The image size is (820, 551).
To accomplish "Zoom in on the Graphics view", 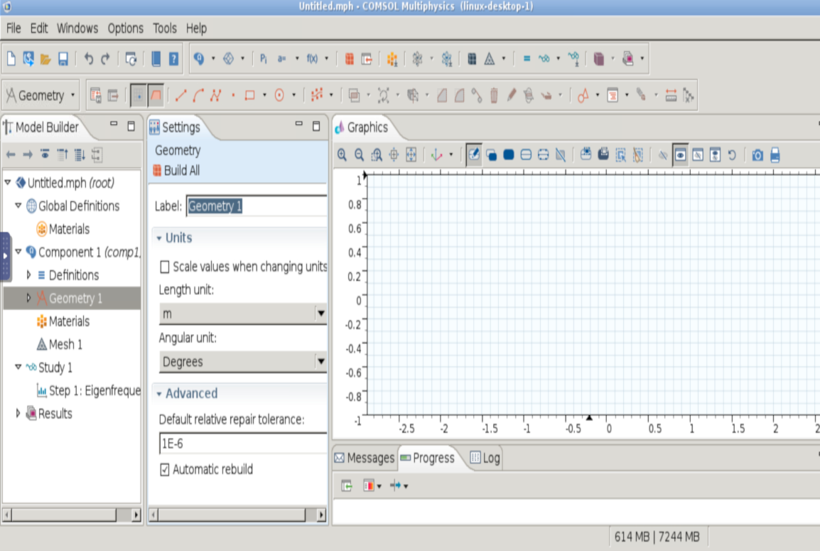I will (x=342, y=155).
